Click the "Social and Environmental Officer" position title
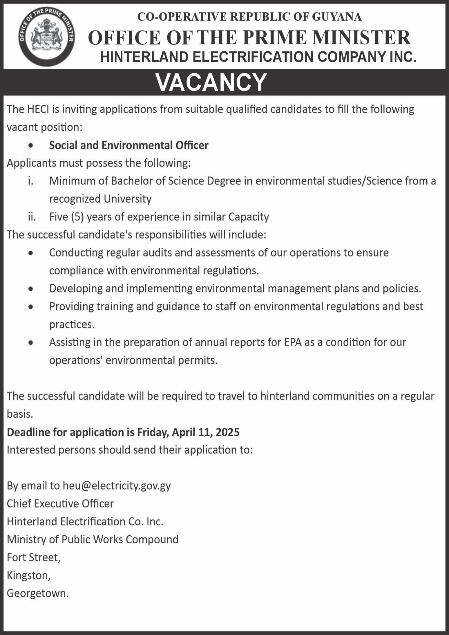The image size is (449, 635). tap(128, 145)
